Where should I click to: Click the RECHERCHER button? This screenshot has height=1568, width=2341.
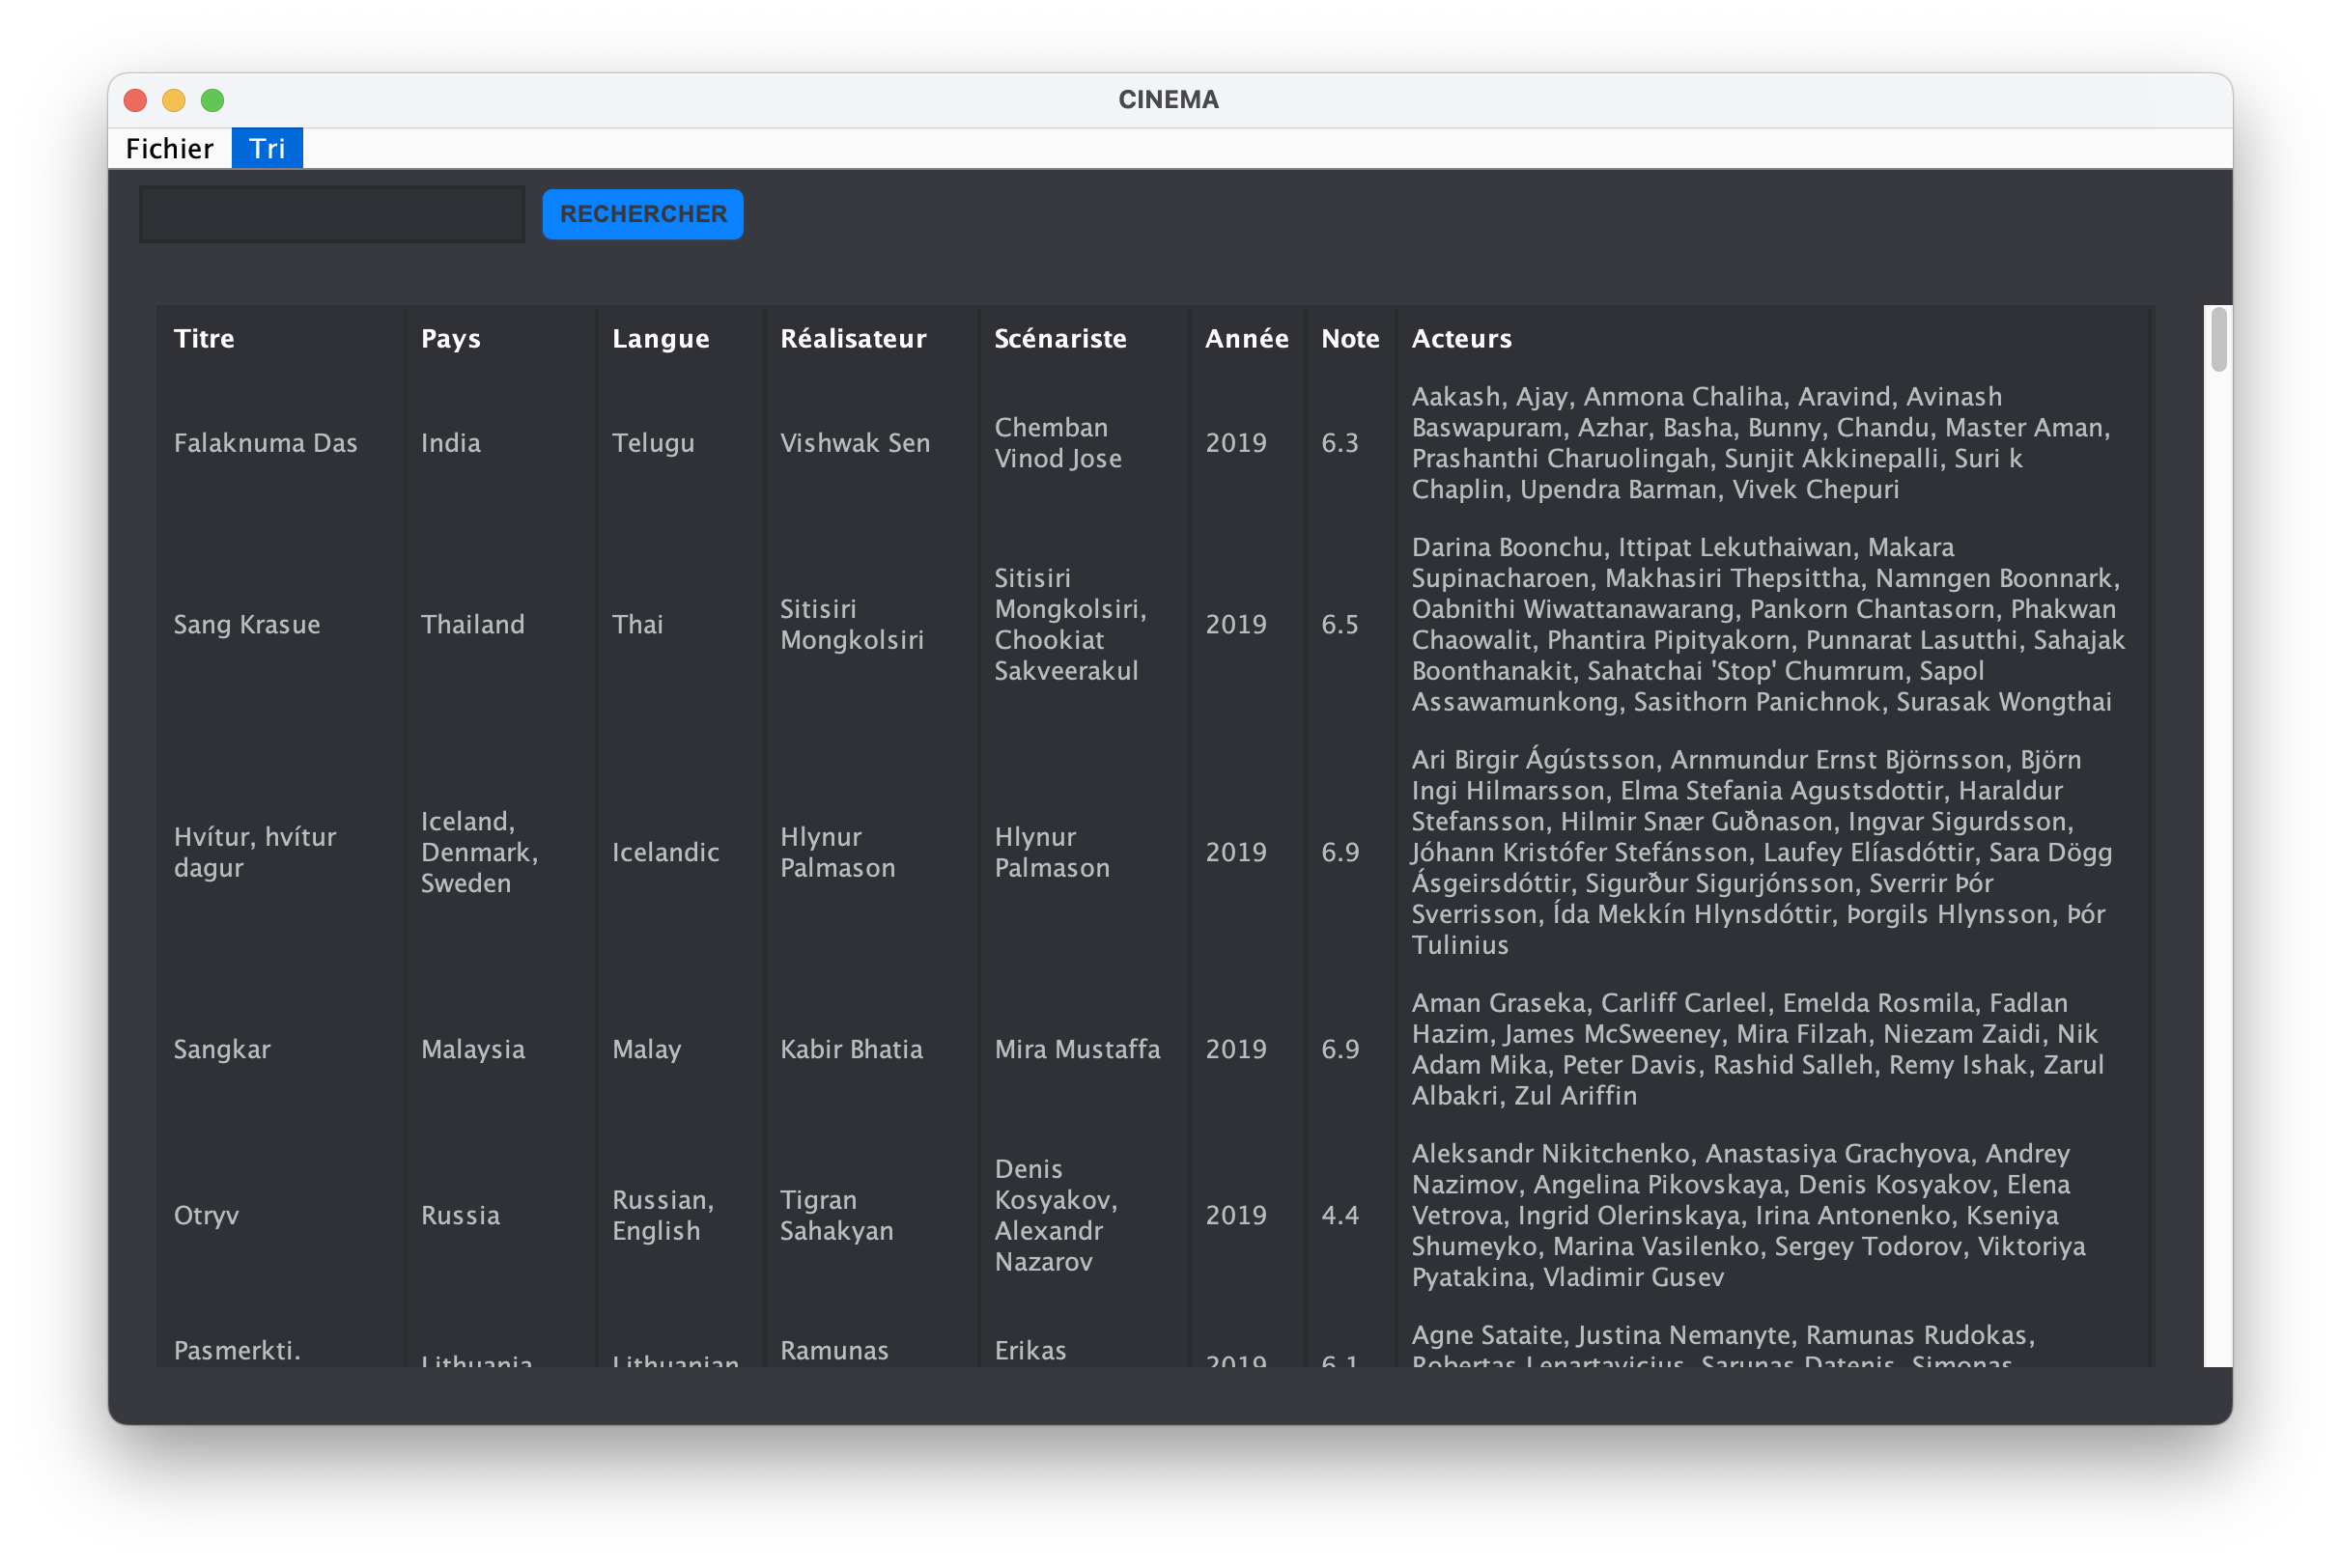point(643,214)
